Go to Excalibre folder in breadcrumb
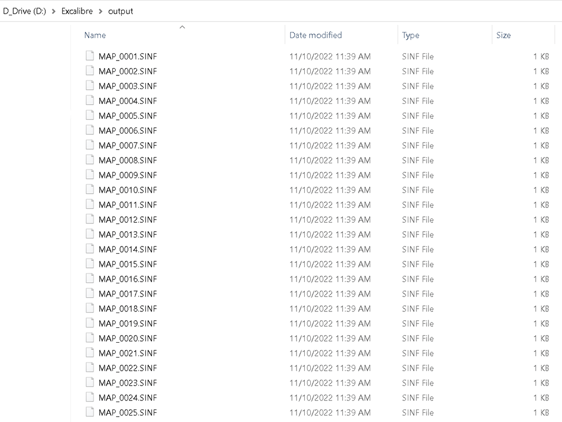Screen dimensions: 562x422 coord(77,11)
